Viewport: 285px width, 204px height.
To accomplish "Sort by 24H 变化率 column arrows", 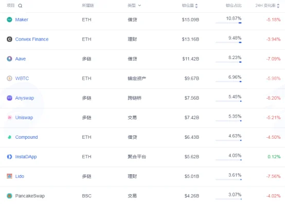I will tap(278, 6).
